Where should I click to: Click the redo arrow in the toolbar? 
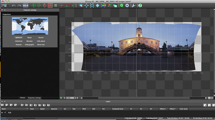[19, 6]
